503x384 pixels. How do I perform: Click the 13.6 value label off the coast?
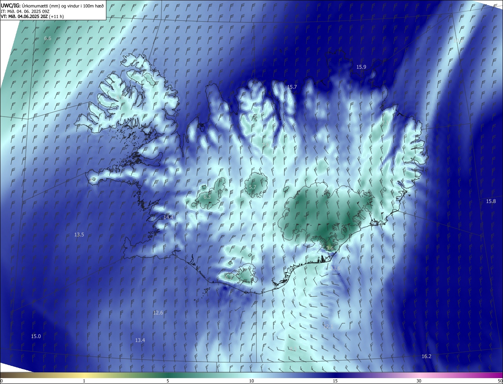335,268
